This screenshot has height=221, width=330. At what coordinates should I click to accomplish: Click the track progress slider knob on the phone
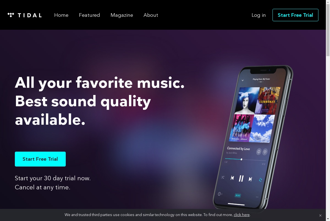pyautogui.click(x=241, y=159)
